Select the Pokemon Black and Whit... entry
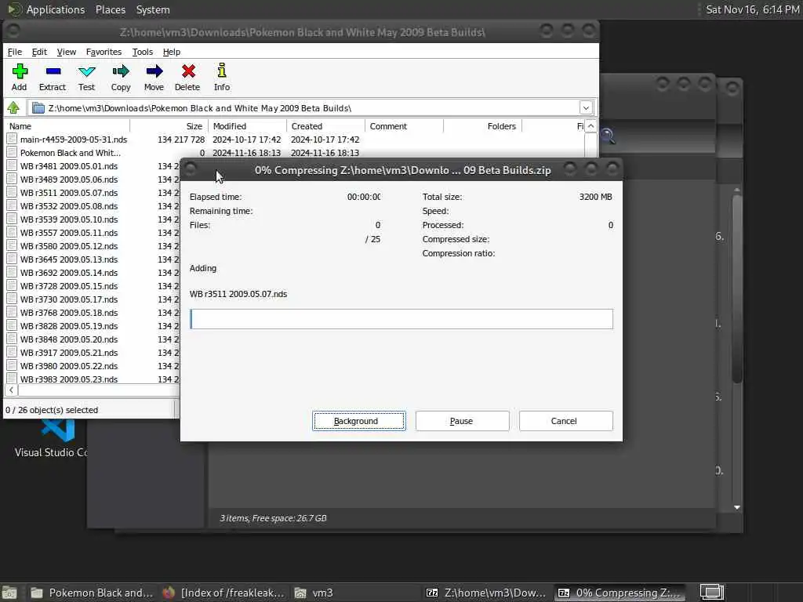This screenshot has height=602, width=803. coord(71,153)
